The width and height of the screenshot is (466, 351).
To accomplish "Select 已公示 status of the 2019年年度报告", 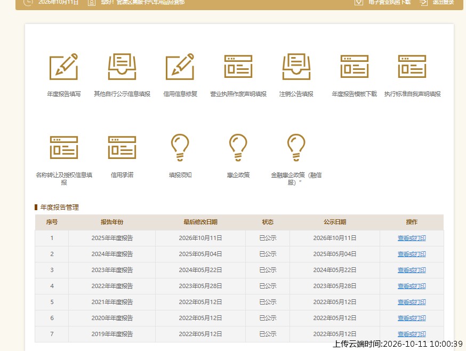I will pyautogui.click(x=268, y=334).
